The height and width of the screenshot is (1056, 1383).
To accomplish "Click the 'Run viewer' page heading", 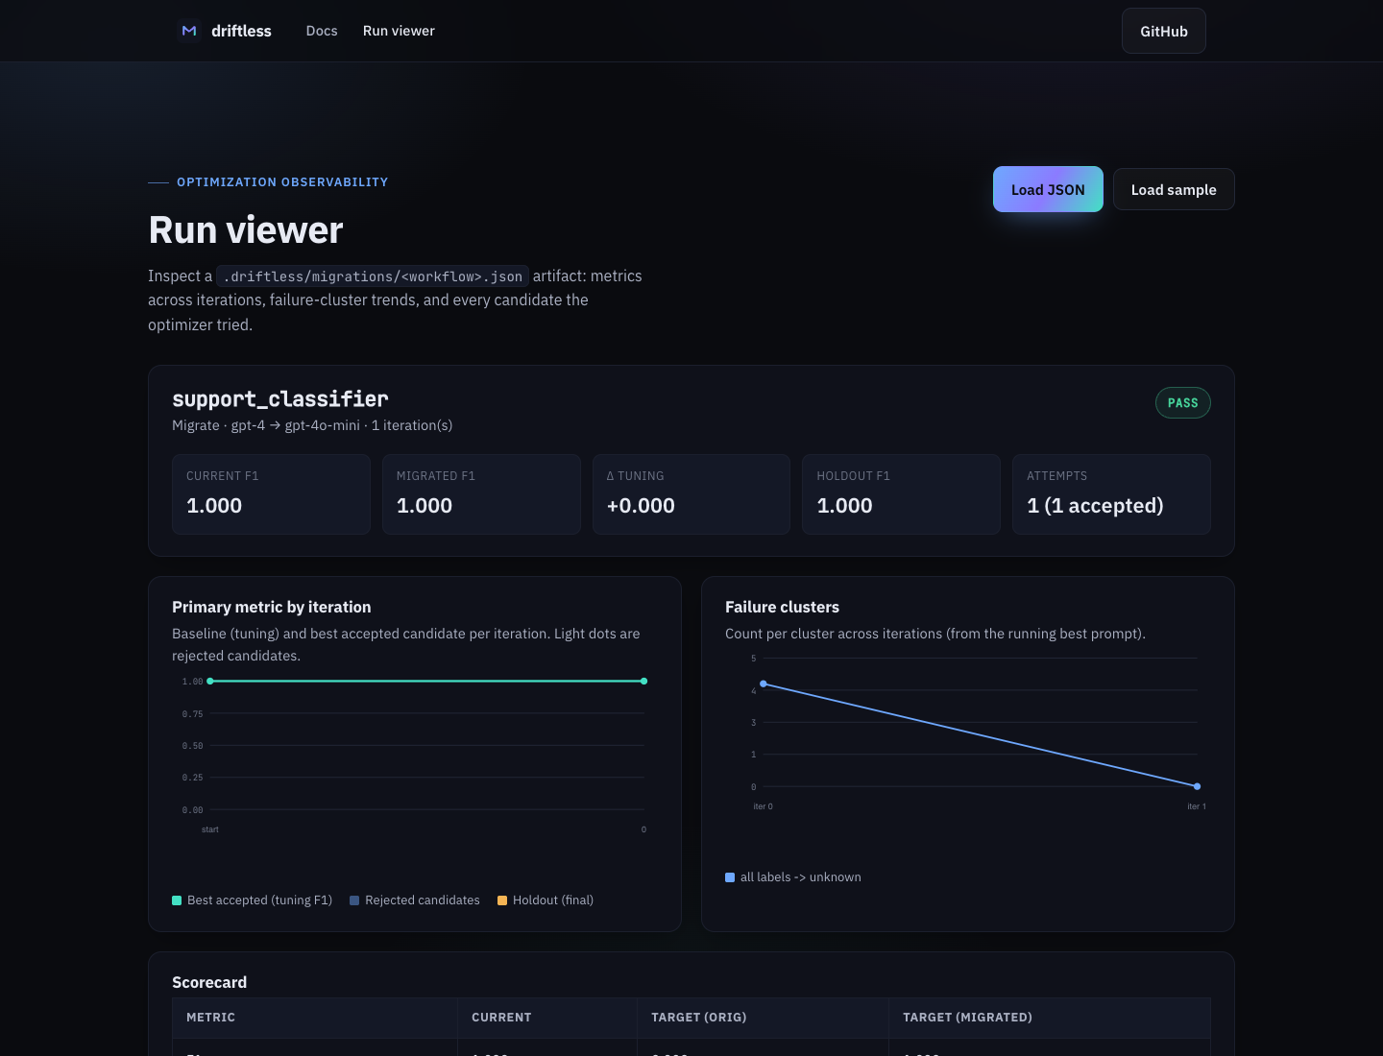I will pos(246,230).
